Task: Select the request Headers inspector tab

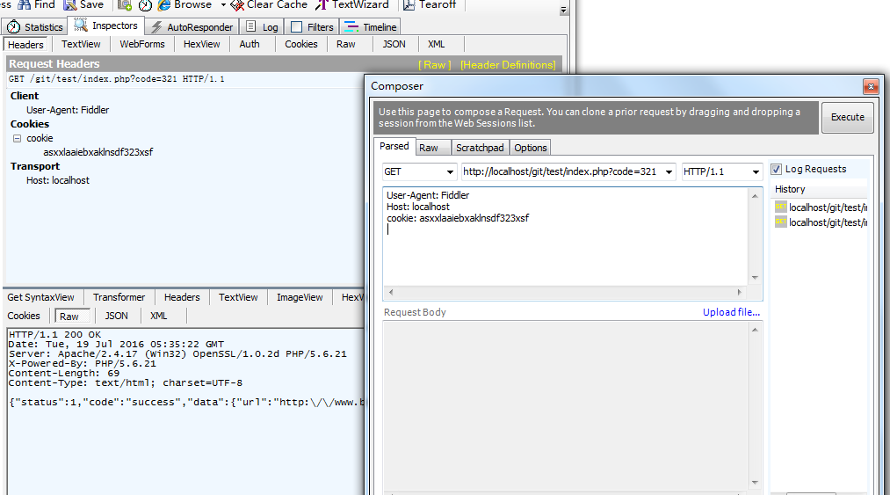Action: (x=25, y=44)
